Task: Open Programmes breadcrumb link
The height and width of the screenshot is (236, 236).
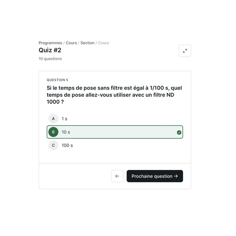Action: pos(51,43)
